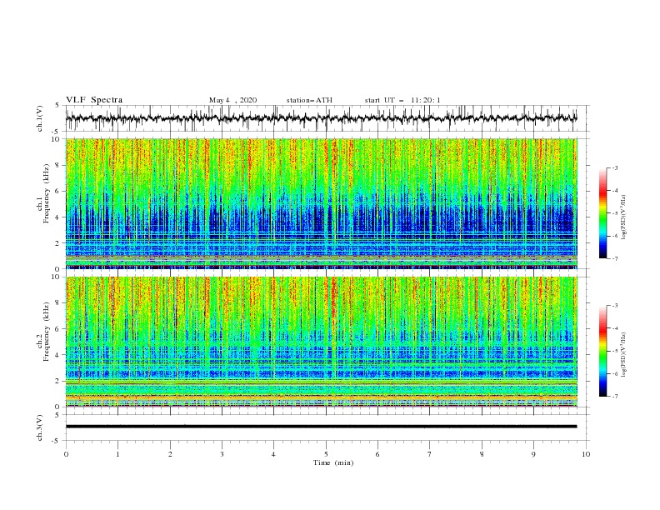Click the ch.1 spectrogram color scale bar
The image size is (660, 510).
[x=603, y=213]
